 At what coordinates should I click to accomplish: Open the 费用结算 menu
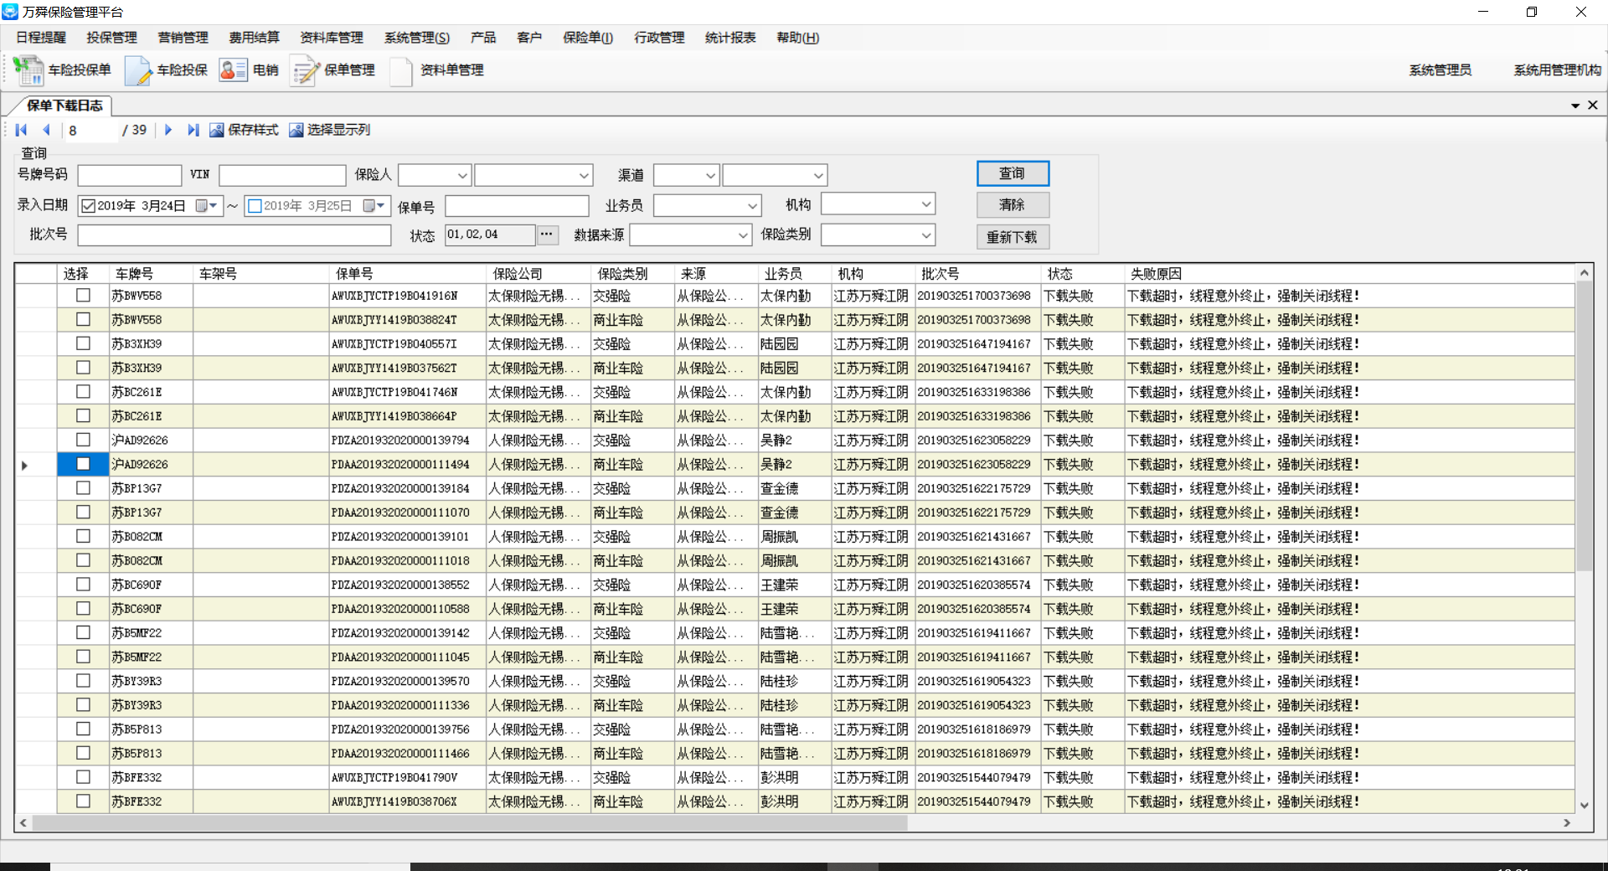254,38
